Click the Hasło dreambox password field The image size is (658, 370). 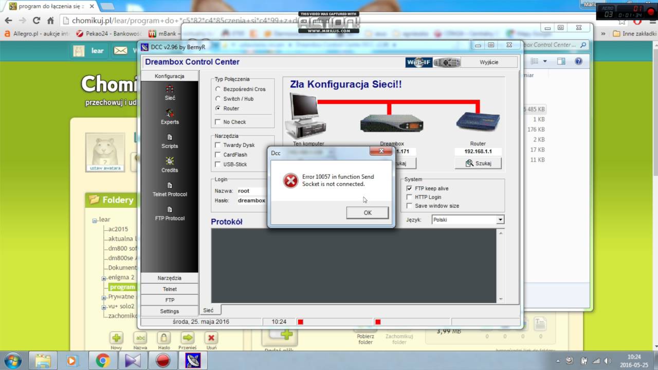pos(251,200)
